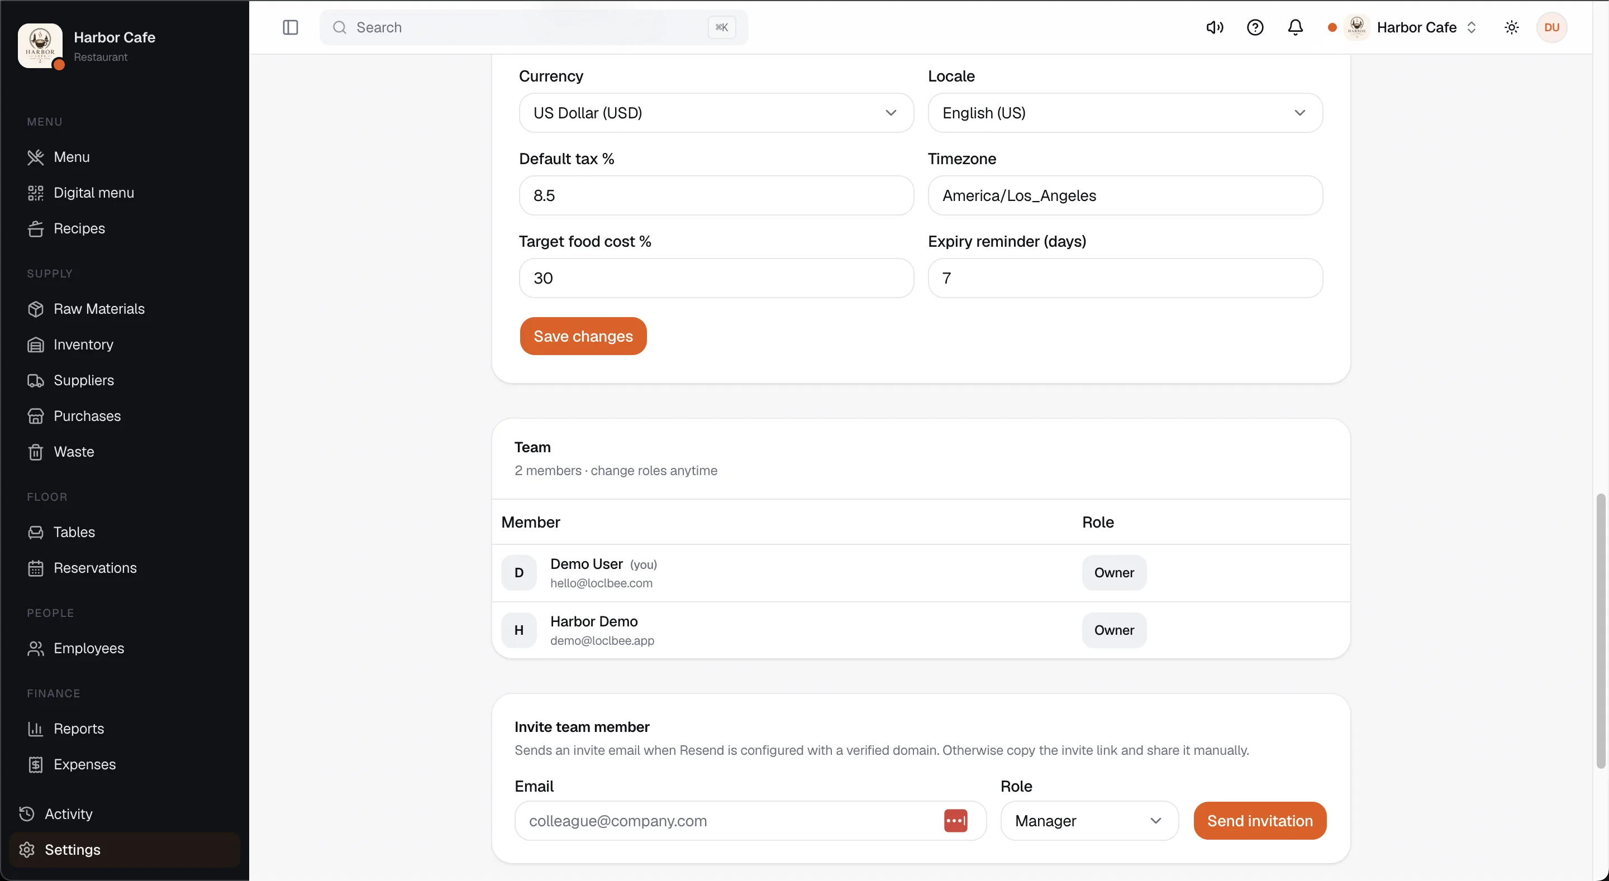Toggle the sound speaker icon
This screenshot has height=881, width=1609.
1215,27
